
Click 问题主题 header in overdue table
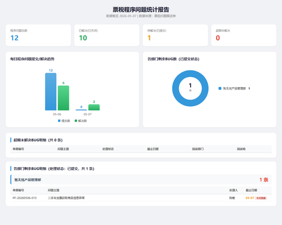(x=63, y=149)
